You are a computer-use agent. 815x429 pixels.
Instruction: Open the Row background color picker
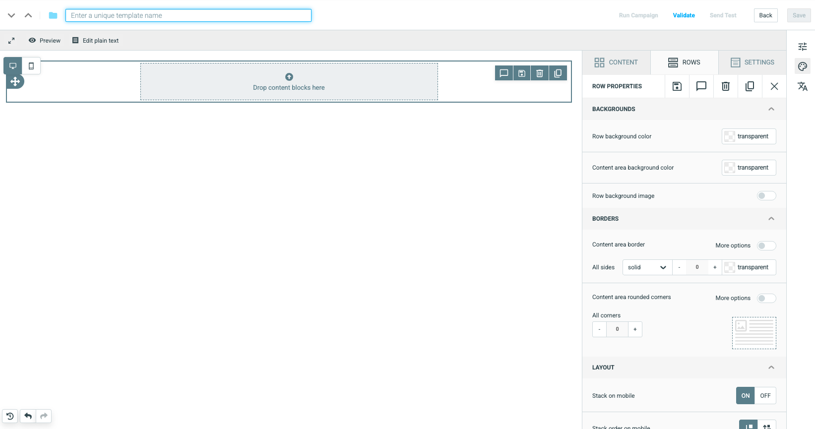749,136
